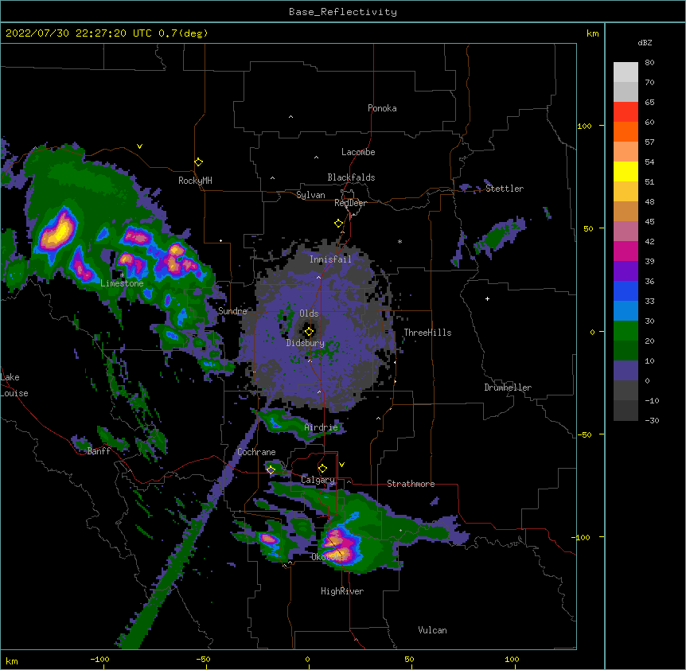Click the ThreeHills label
Viewport: 686px width, 670px height.
click(427, 333)
